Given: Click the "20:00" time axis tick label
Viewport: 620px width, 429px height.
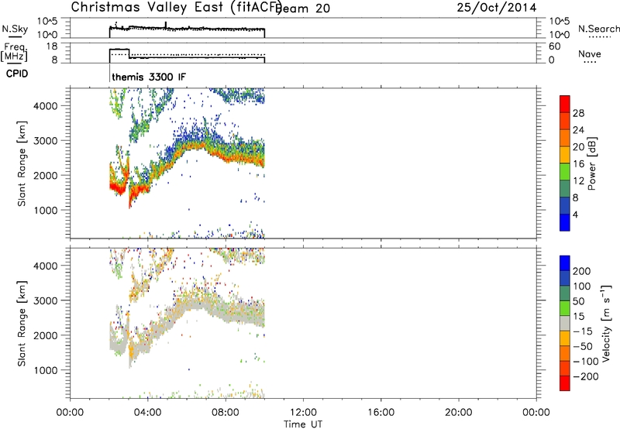Looking at the screenshot, I should point(459,413).
